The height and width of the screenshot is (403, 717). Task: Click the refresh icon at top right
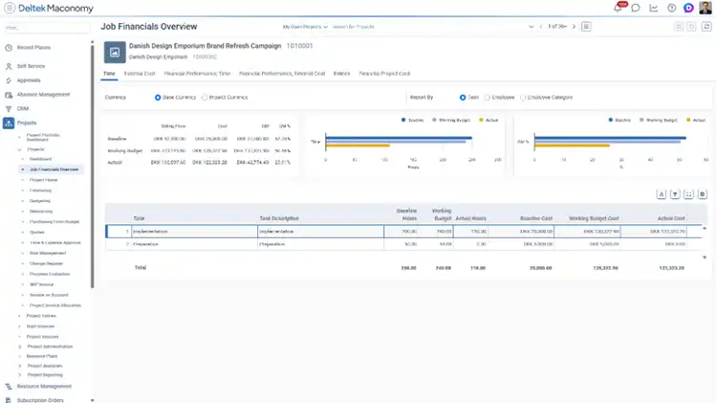tap(706, 27)
